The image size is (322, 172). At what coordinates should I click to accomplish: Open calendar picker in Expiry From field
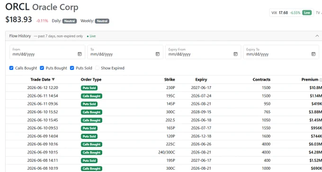click(x=235, y=54)
